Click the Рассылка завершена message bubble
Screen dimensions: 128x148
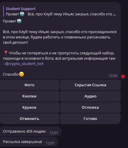29,142
